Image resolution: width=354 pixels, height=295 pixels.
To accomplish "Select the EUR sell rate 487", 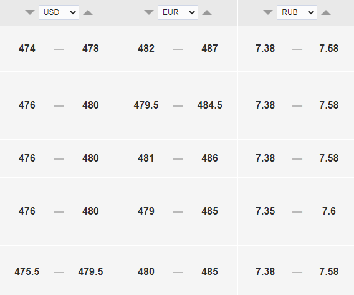I will pos(210,49).
